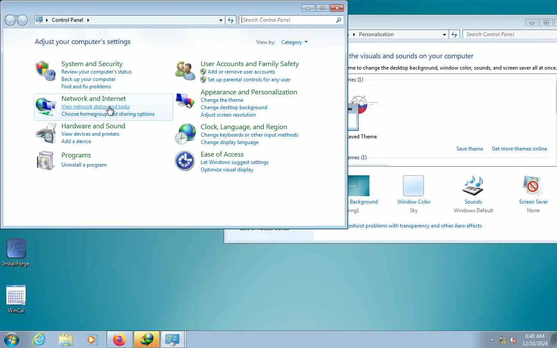Click Change keyboards or other input methods
The image size is (557, 348).
[249, 135]
